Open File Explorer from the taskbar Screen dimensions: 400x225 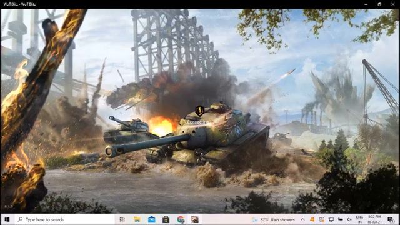(137, 219)
